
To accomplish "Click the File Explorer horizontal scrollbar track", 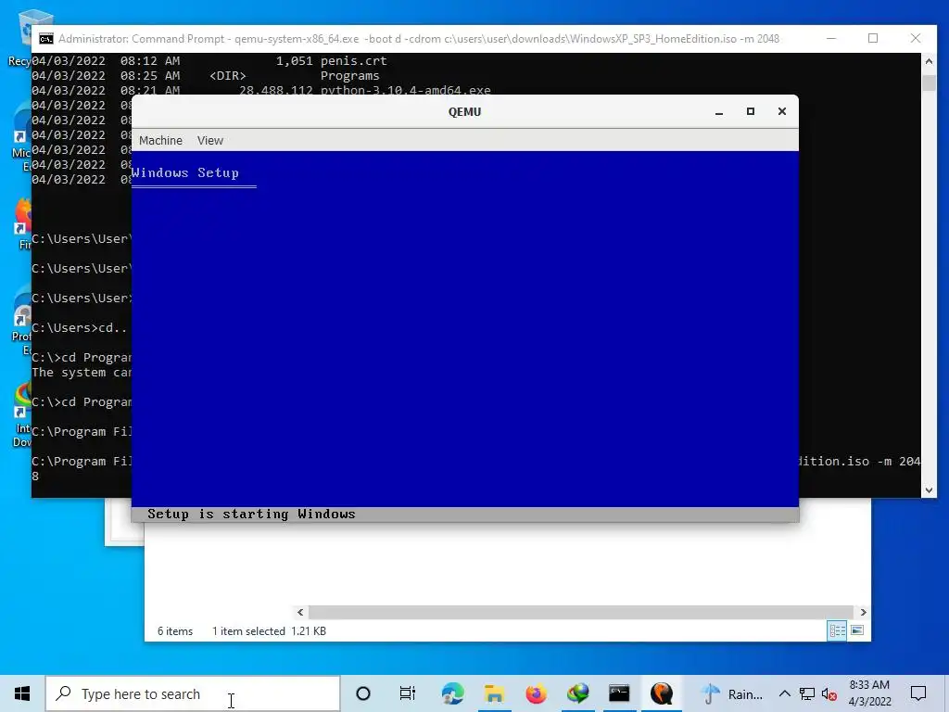I will (x=581, y=612).
